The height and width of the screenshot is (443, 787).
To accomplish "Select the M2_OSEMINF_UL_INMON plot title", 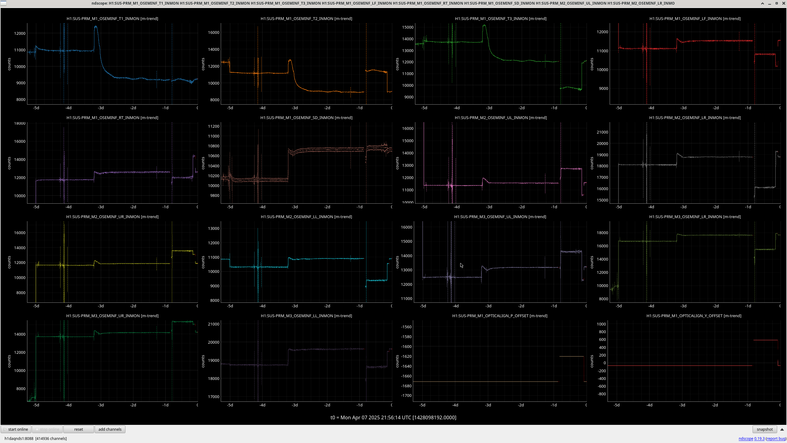I will coord(500,118).
